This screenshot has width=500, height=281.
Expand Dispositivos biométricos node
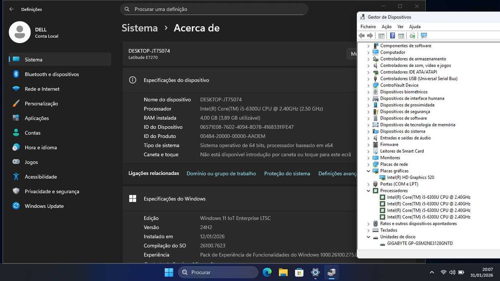pyautogui.click(x=368, y=92)
